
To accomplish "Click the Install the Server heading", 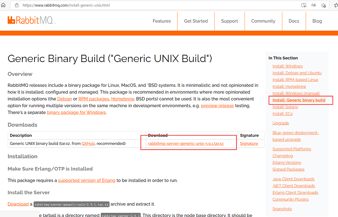I will (29, 192).
